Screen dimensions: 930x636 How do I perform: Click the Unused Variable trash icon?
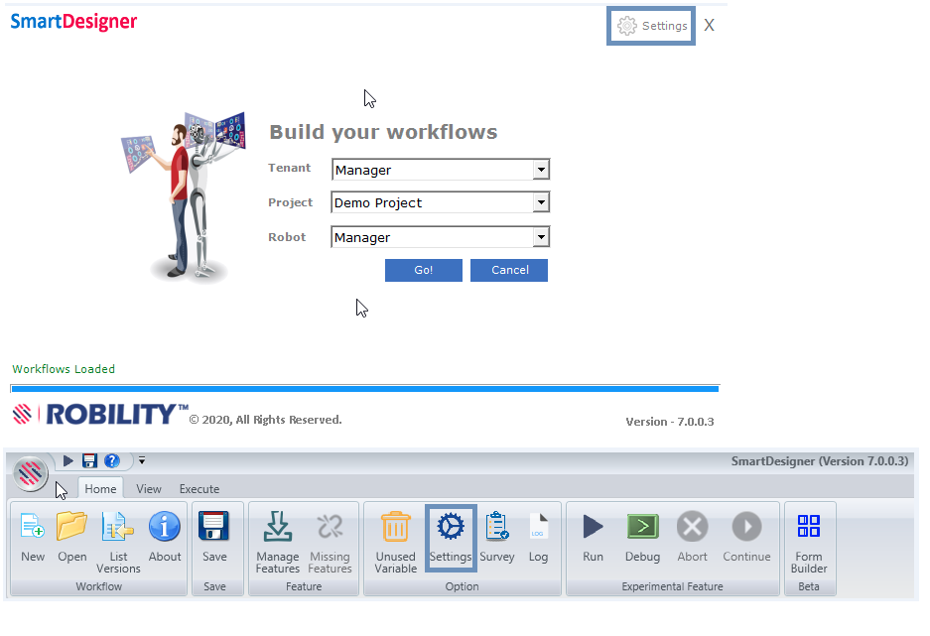click(x=395, y=526)
